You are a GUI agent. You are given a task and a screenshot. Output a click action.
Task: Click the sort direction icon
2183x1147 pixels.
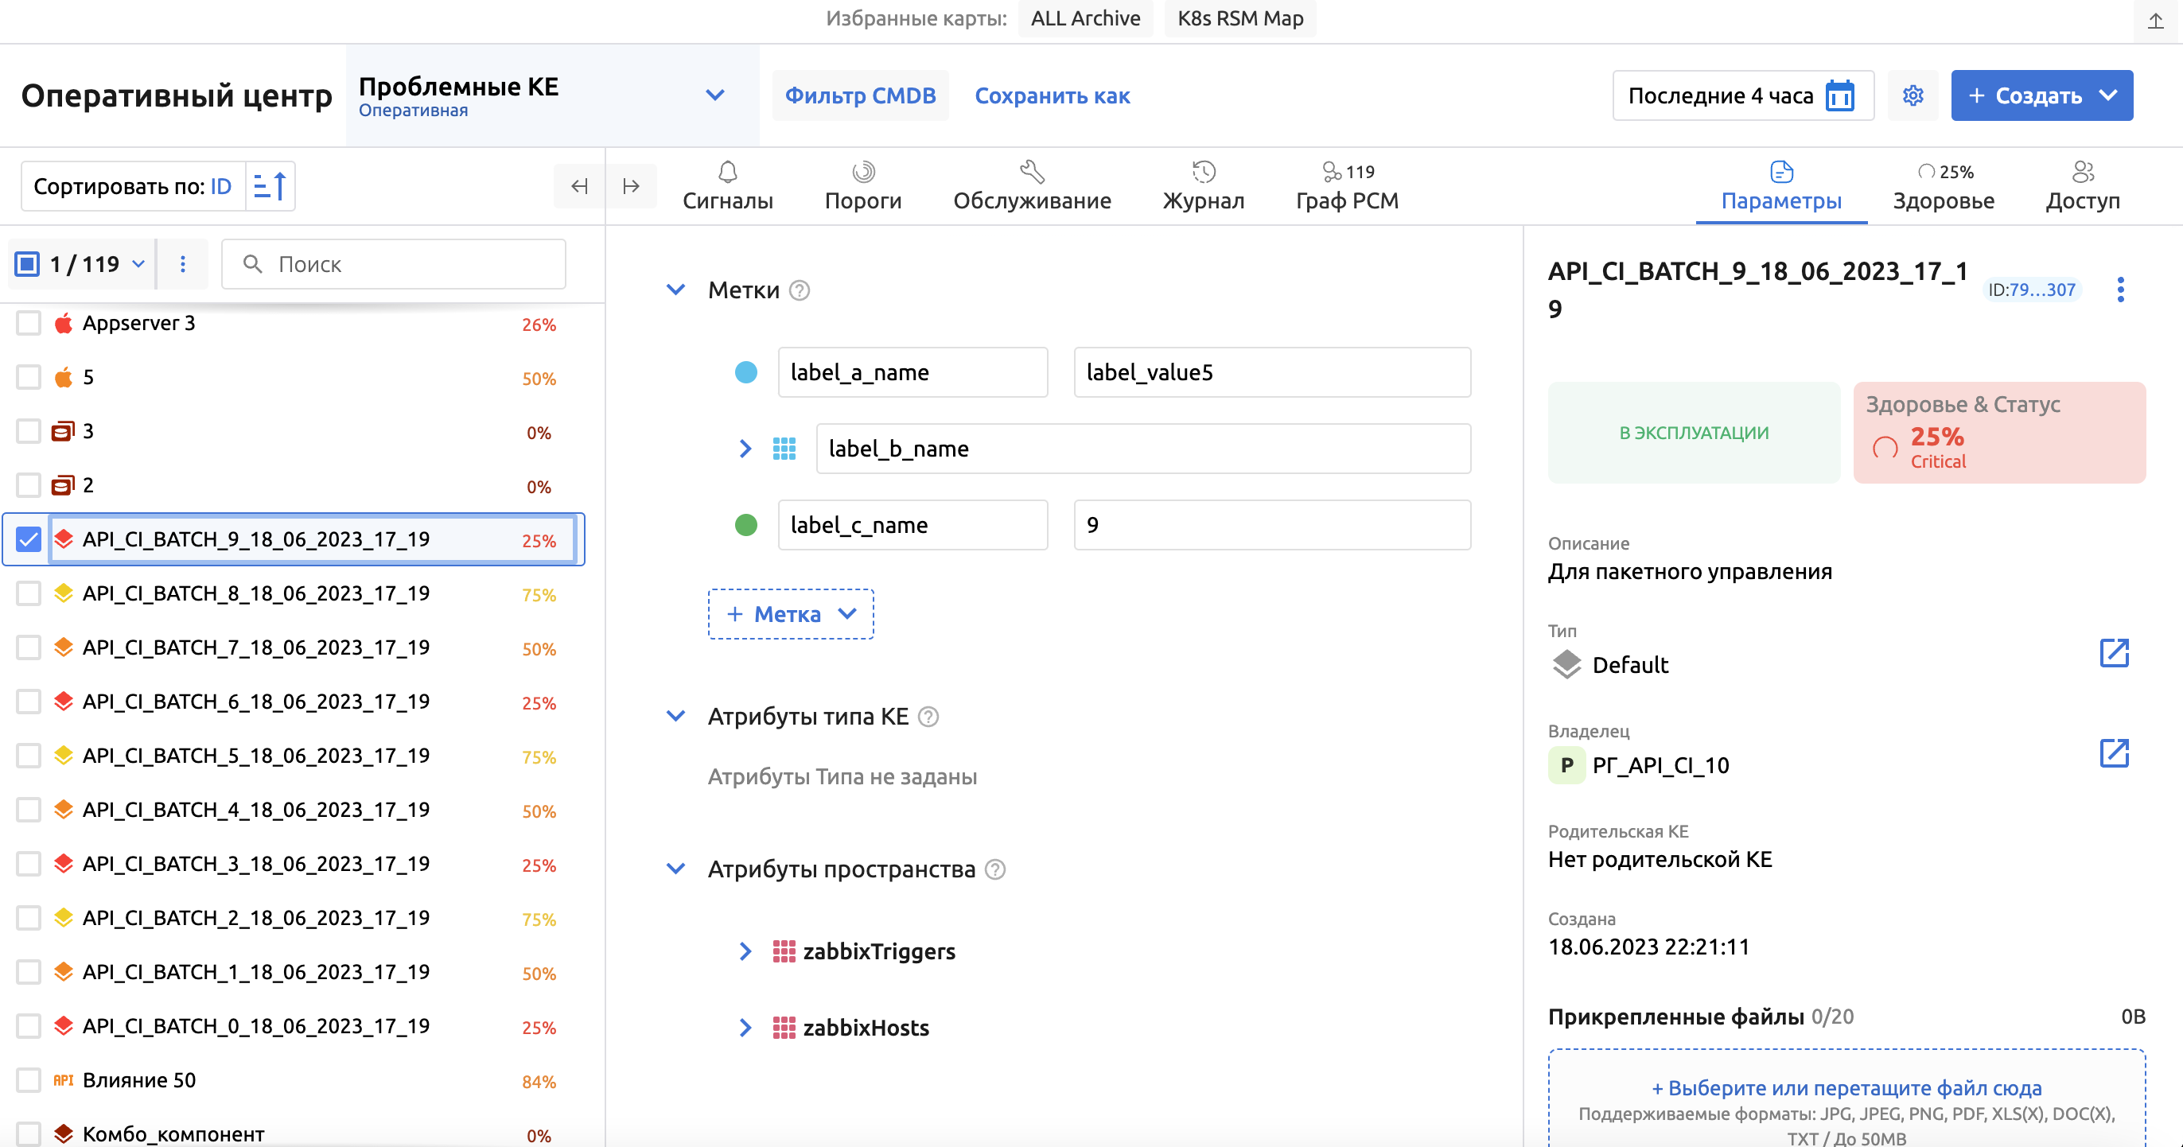point(270,185)
